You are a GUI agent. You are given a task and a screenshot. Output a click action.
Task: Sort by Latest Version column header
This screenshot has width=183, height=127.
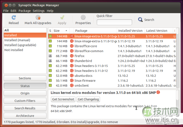pos(159,31)
